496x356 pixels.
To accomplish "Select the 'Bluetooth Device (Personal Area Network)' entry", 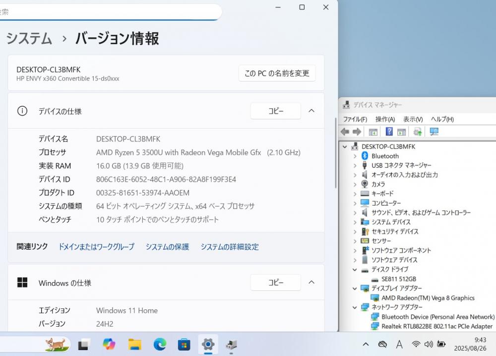I will click(x=438, y=317).
